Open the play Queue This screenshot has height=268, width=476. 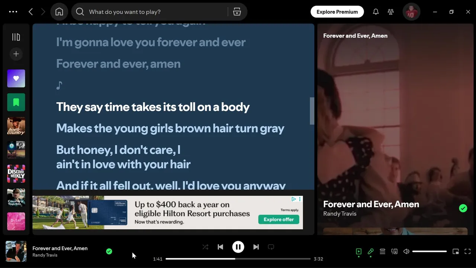382,252
